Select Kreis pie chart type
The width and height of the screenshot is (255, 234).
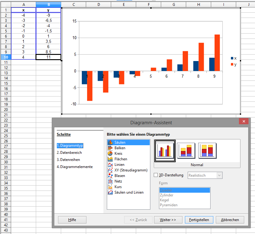point(118,154)
